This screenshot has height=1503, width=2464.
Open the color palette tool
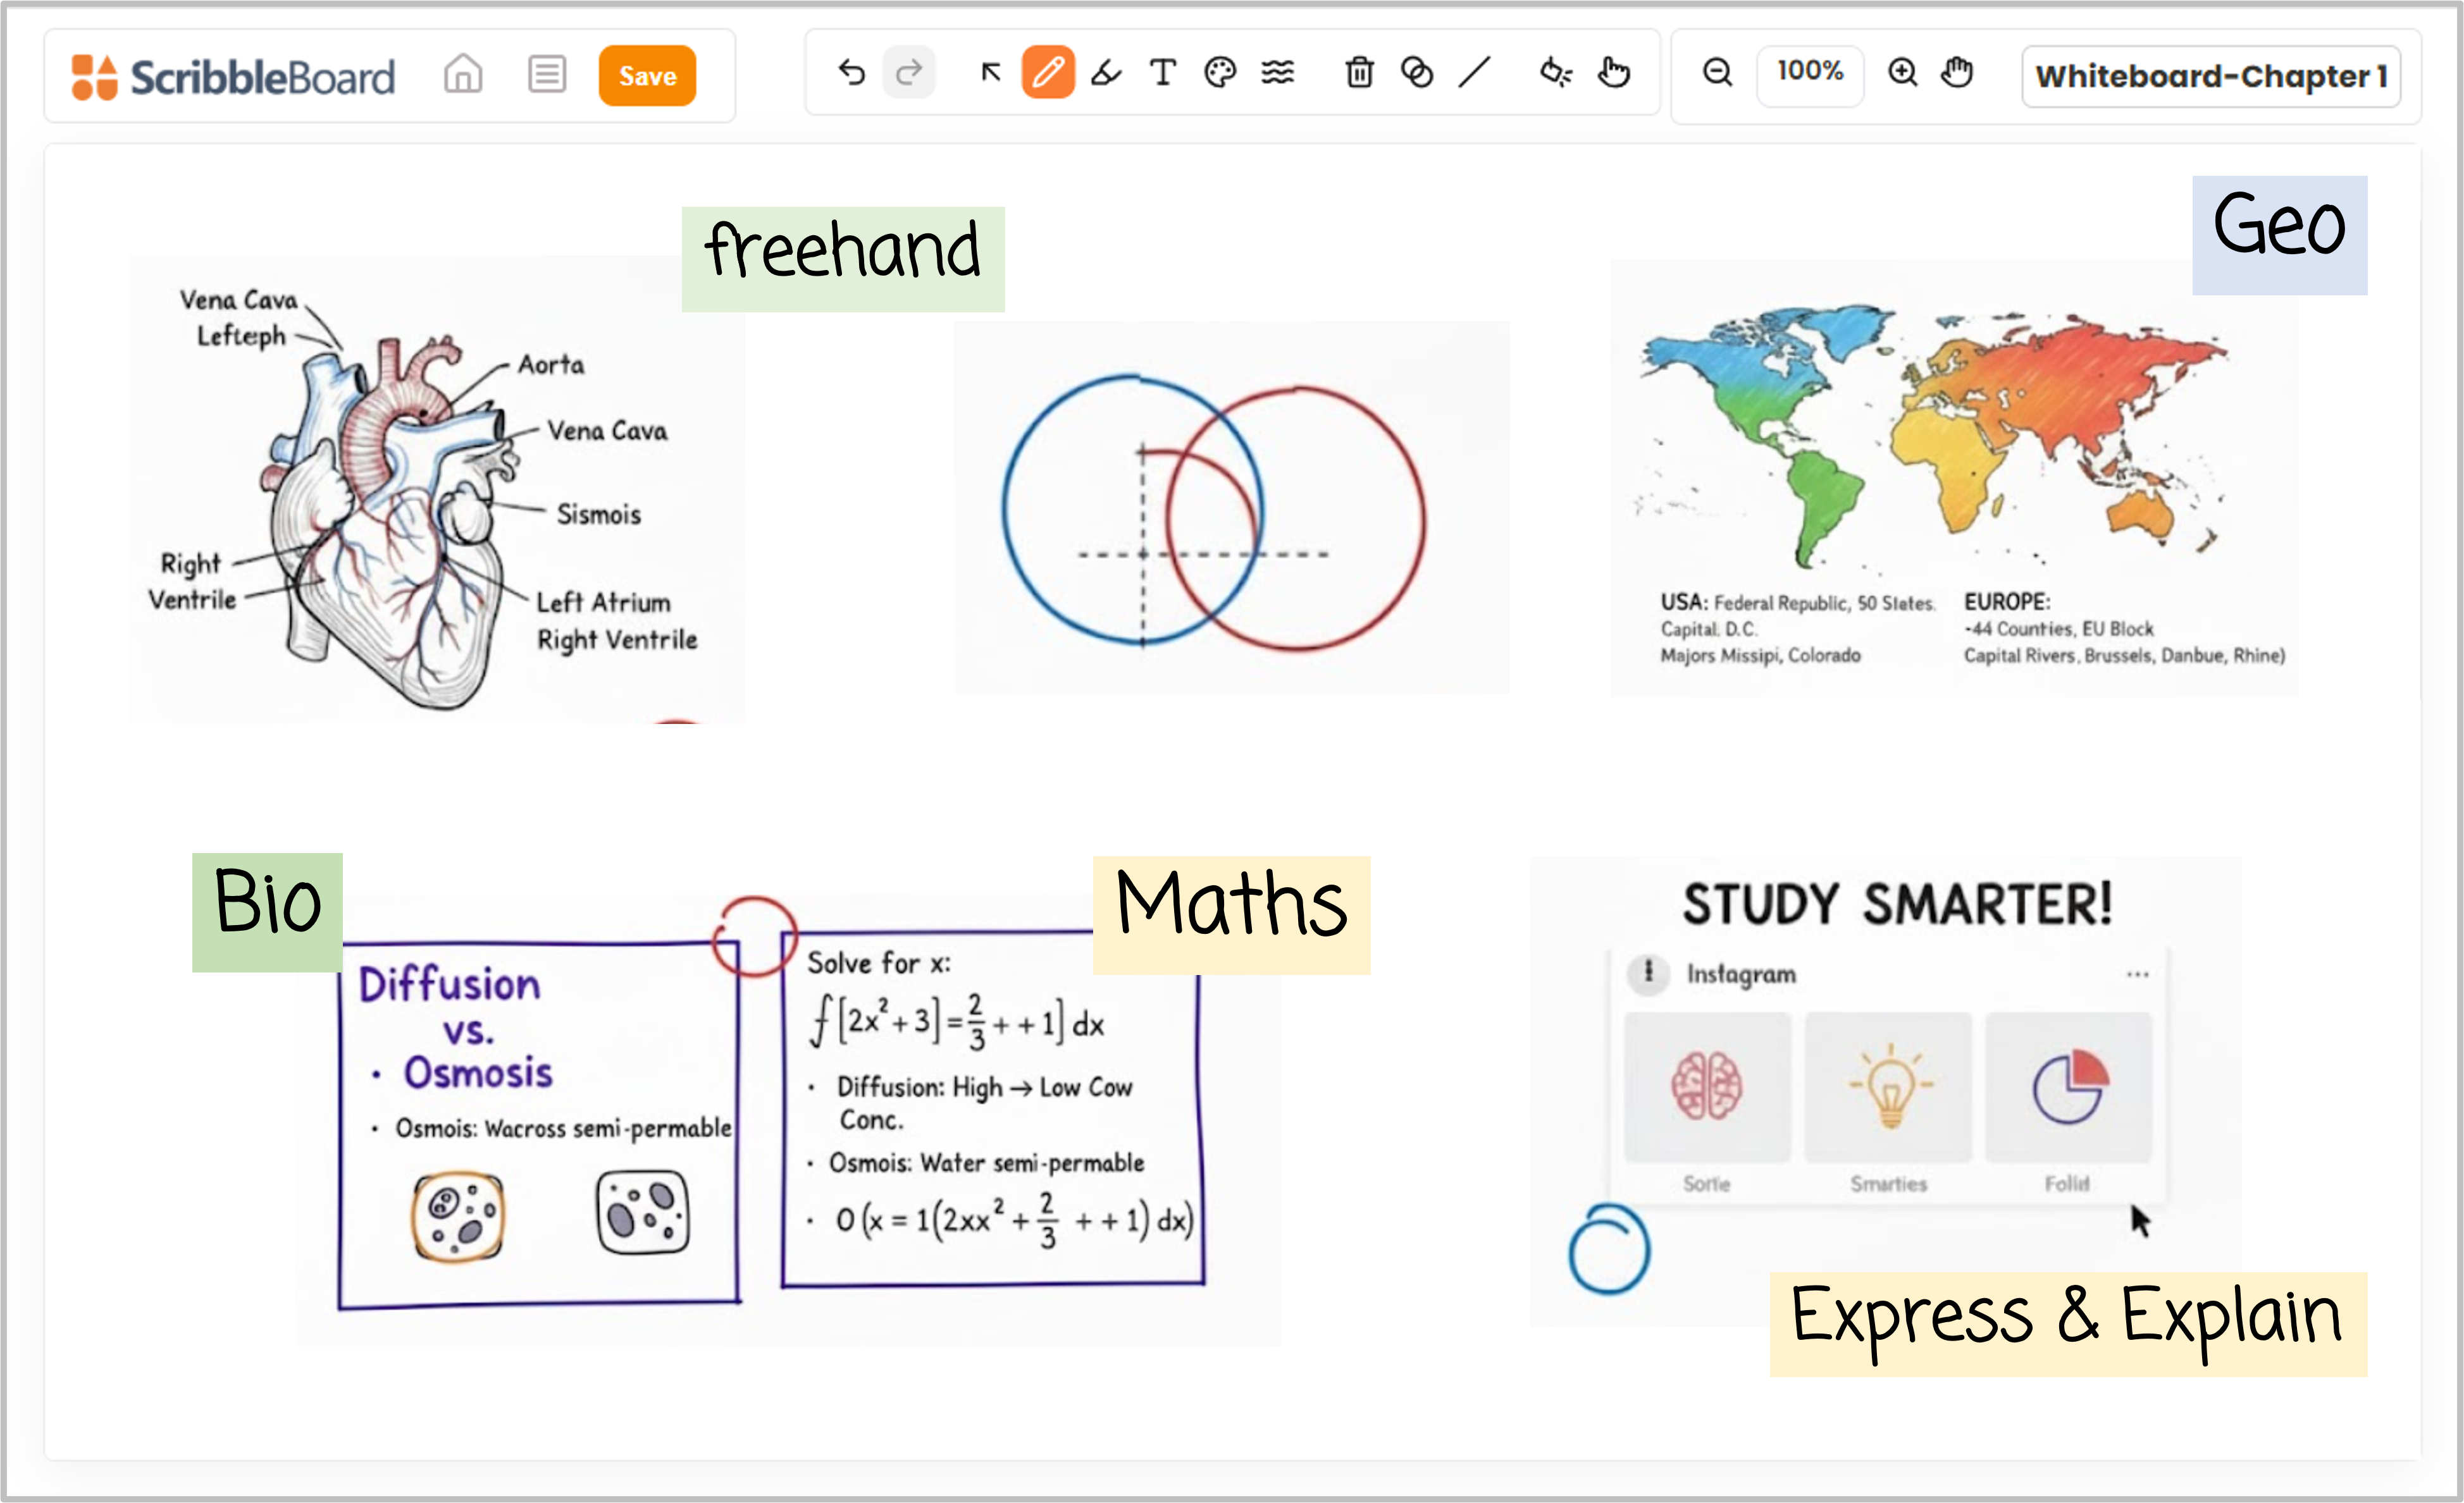pyautogui.click(x=1220, y=73)
